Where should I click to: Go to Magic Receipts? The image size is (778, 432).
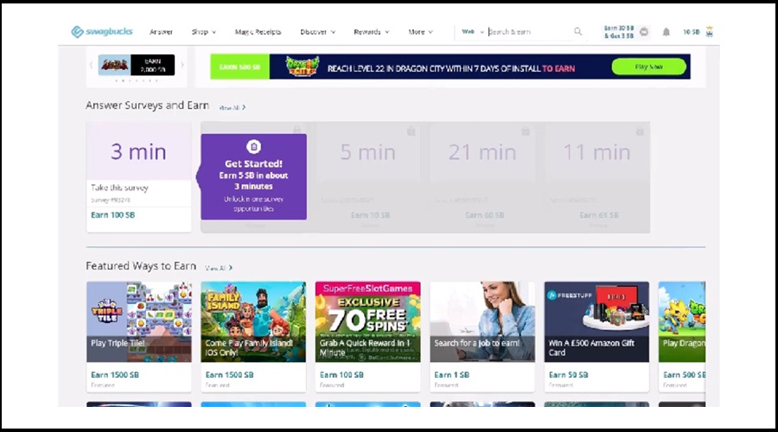point(258,32)
